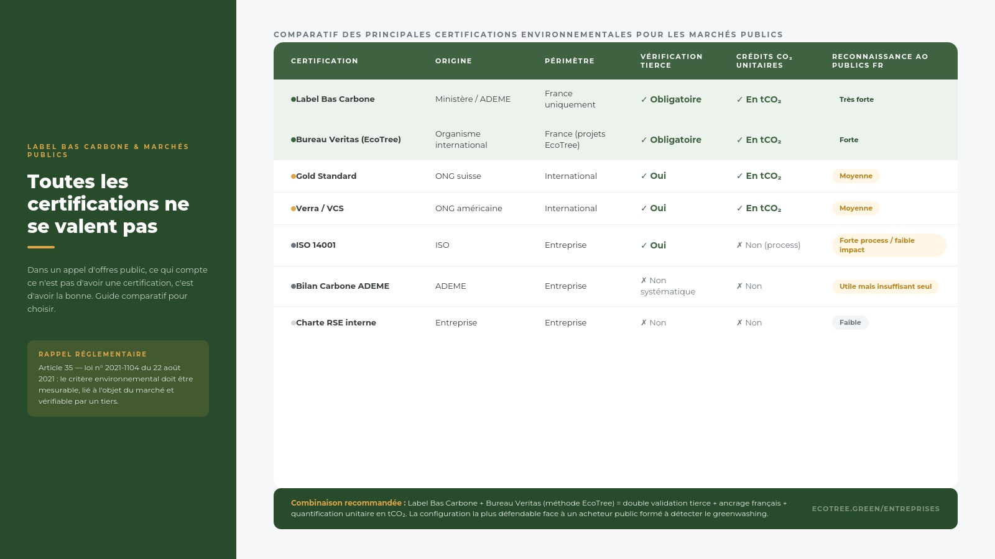
Task: Click En tCO₂ in Verra / VCS row
Action: click(759, 209)
